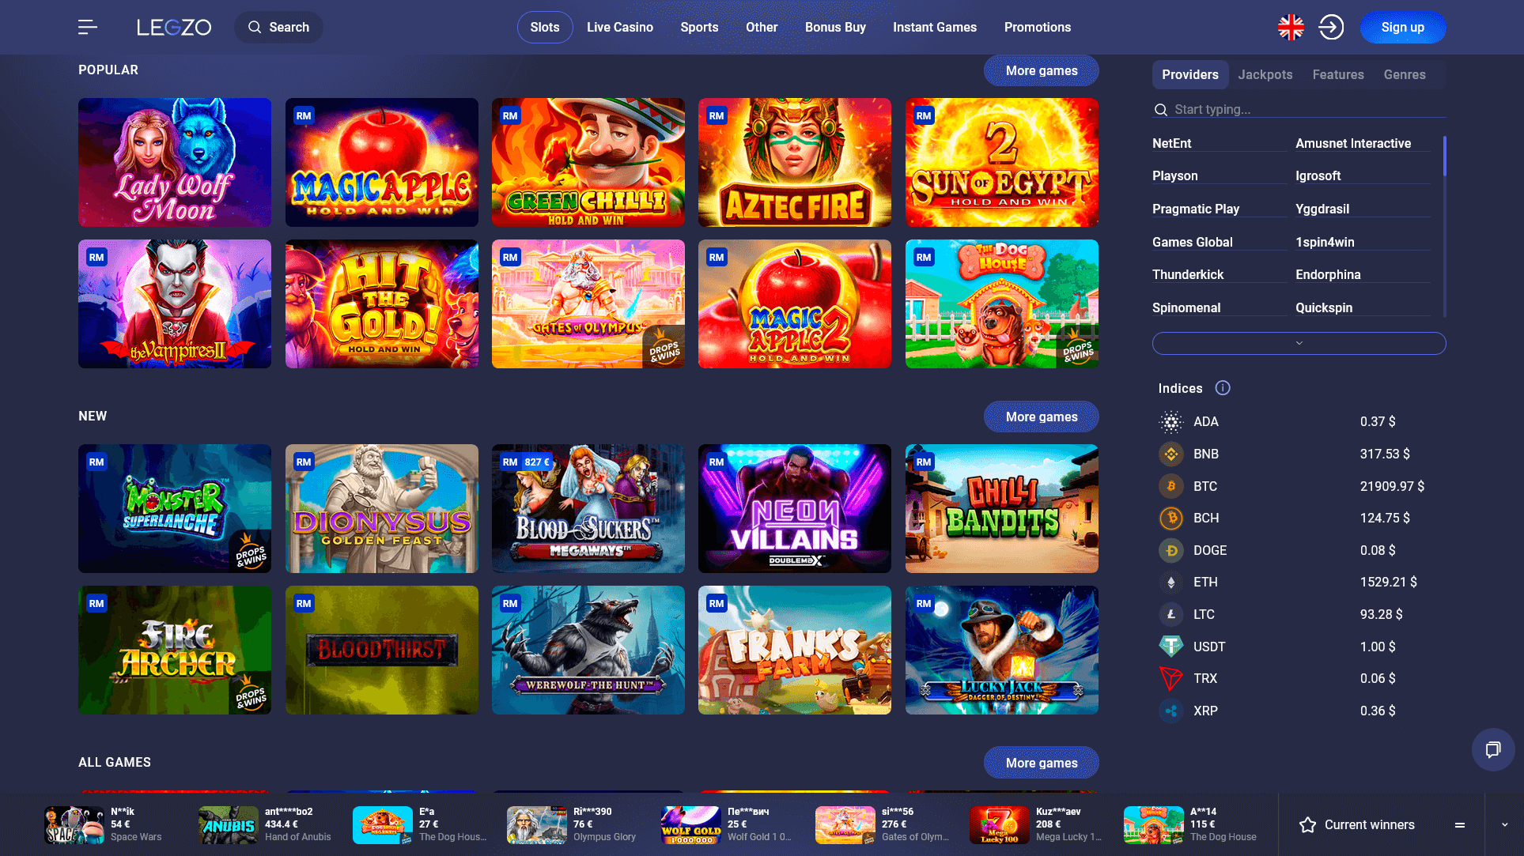Select the Jackpots filter tab

point(1265,75)
